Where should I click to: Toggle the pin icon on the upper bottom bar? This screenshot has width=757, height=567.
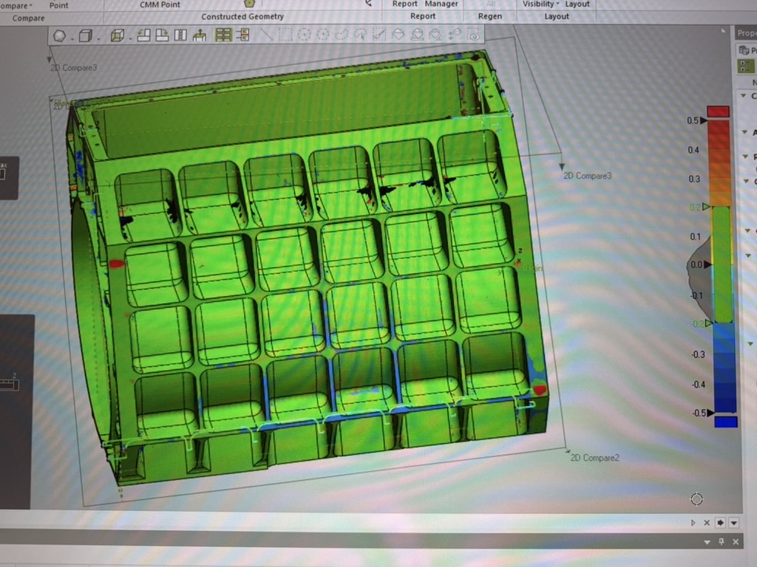[720, 523]
